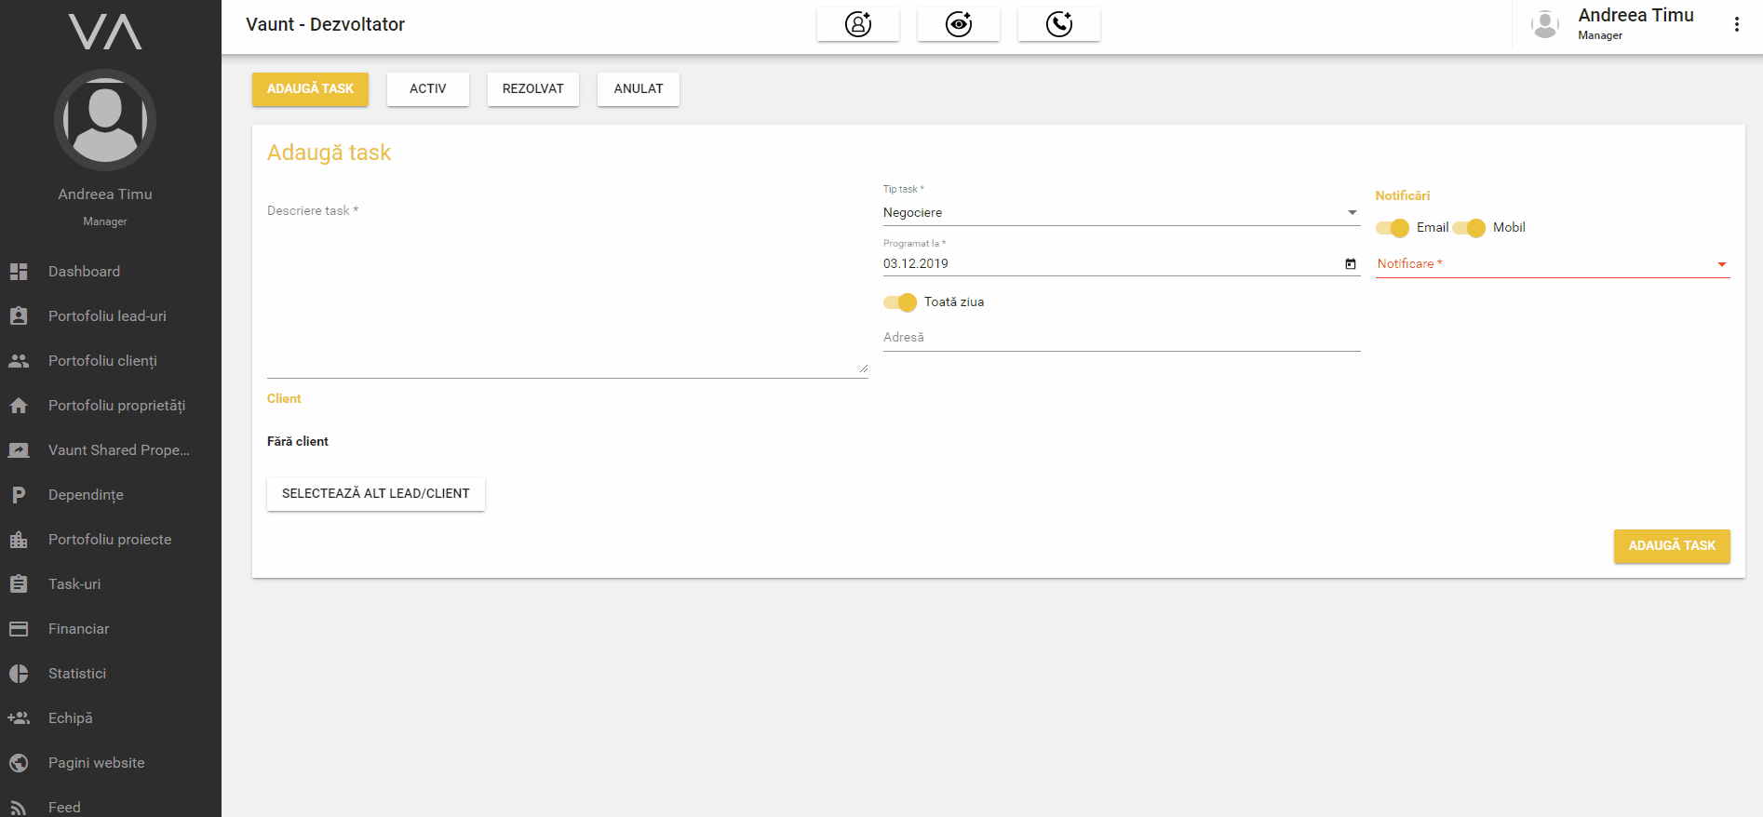Image resolution: width=1763 pixels, height=817 pixels.
Task: Expand the Tip task dropdown
Action: (1120, 213)
